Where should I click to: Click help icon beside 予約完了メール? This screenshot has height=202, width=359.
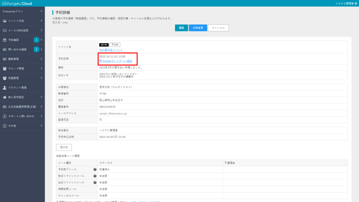[x=95, y=169]
